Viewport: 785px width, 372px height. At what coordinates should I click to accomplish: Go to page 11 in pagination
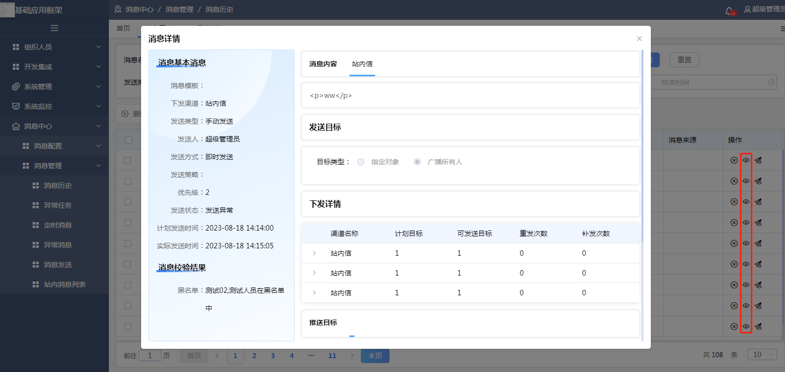[x=333, y=356]
